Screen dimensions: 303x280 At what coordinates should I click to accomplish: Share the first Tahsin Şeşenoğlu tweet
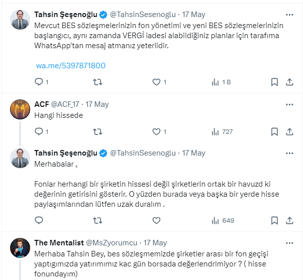click(x=289, y=82)
